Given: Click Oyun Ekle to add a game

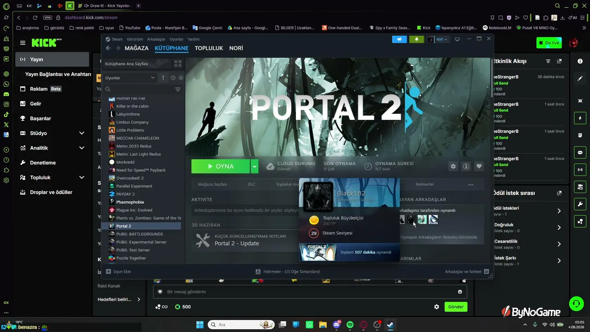Looking at the screenshot, I should 119,272.
